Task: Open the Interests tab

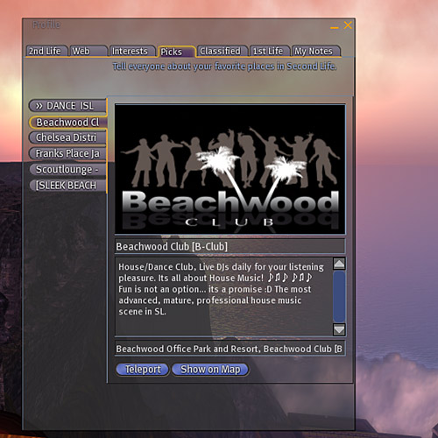Action: 132,51
